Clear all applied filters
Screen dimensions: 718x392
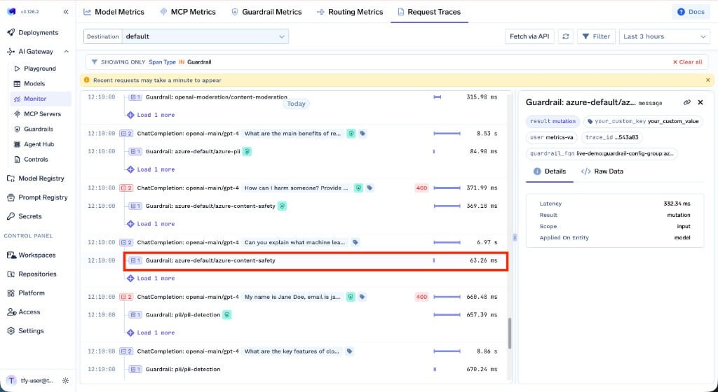click(687, 62)
